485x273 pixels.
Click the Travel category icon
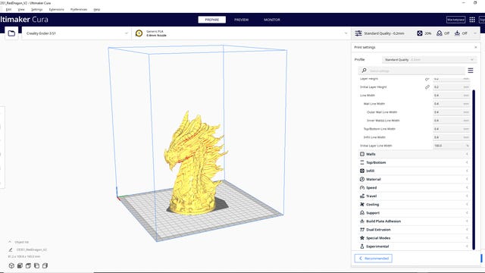pyautogui.click(x=362, y=196)
